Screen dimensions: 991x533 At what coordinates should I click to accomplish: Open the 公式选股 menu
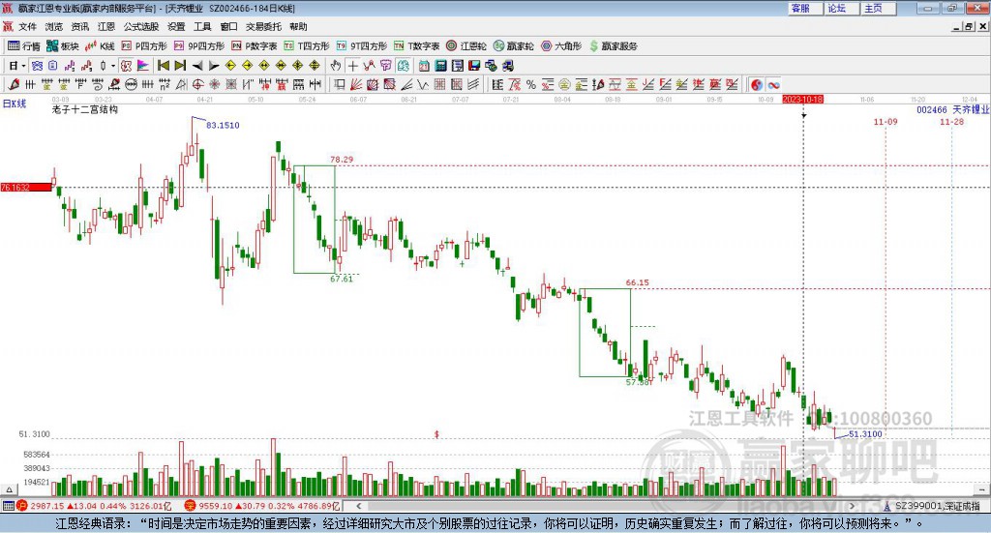pos(141,26)
